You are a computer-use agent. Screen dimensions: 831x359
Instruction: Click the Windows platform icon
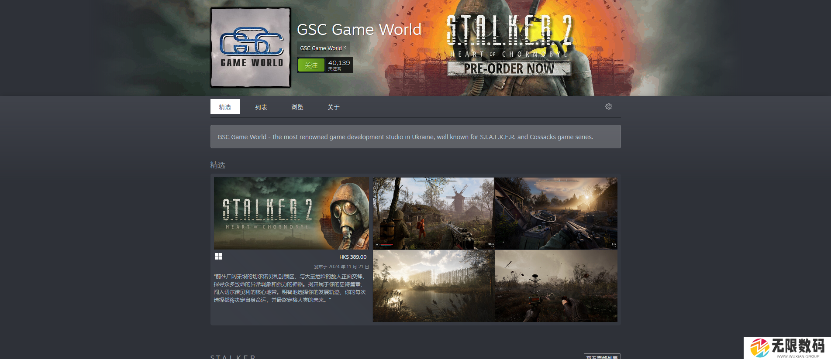218,256
